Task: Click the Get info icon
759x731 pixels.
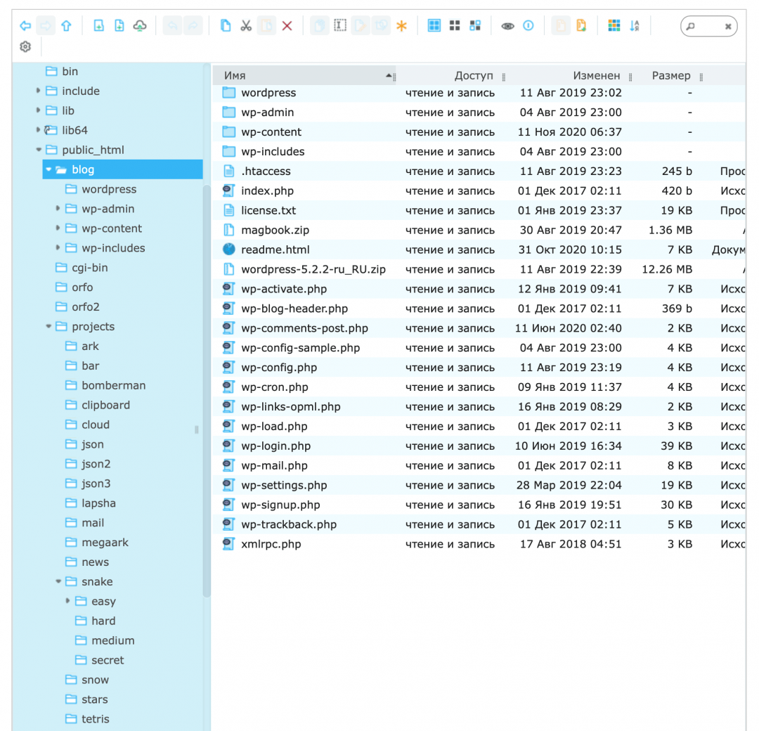Action: coord(528,26)
